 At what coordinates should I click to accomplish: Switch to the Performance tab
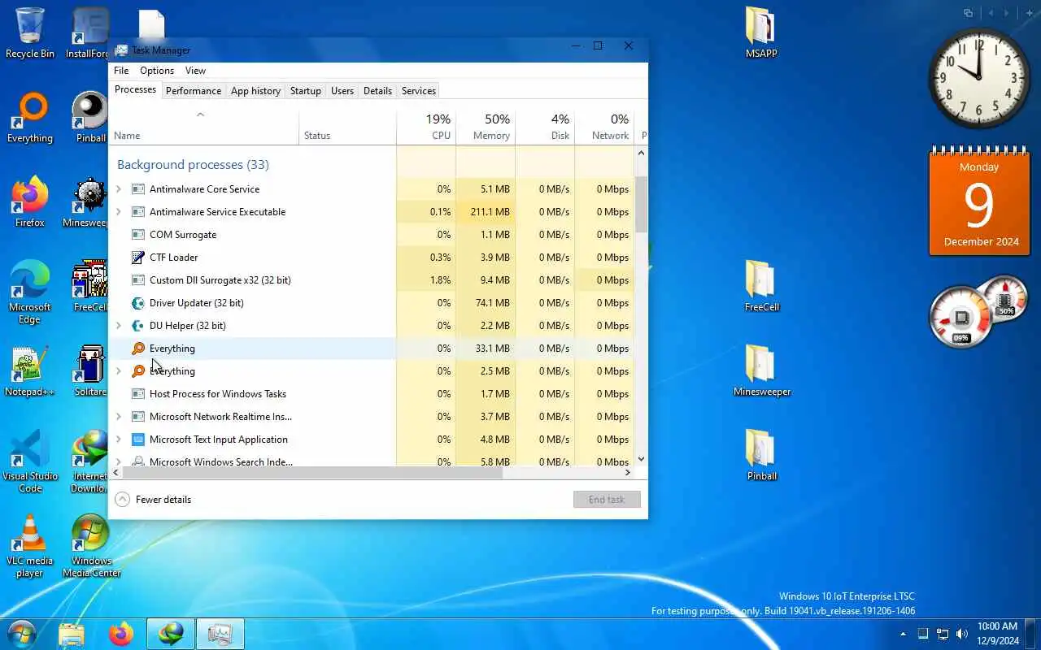coord(194,91)
